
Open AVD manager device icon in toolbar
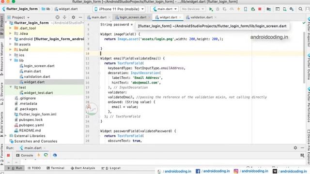[284, 9]
